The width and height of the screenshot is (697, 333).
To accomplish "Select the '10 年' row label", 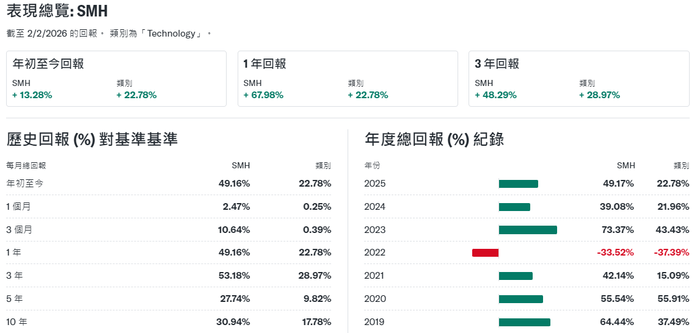I will [x=16, y=322].
